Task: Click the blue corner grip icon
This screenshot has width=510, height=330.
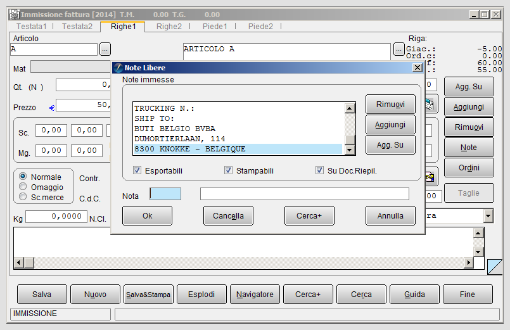Action: click(x=495, y=267)
